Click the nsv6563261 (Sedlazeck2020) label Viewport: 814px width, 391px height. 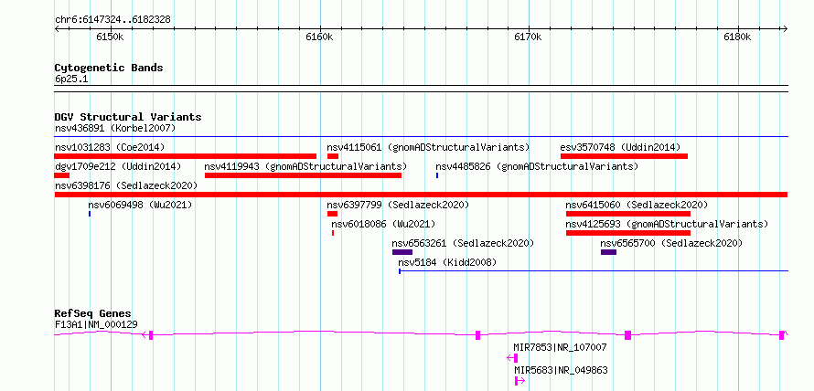click(463, 243)
